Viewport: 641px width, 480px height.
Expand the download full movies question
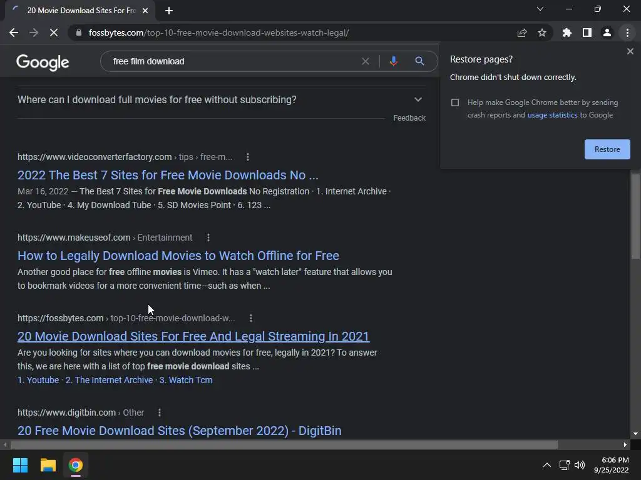[221, 99]
